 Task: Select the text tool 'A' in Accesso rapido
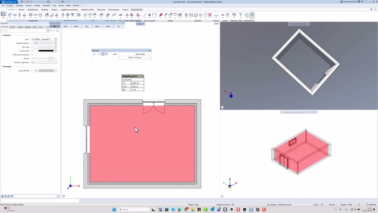coord(149,15)
